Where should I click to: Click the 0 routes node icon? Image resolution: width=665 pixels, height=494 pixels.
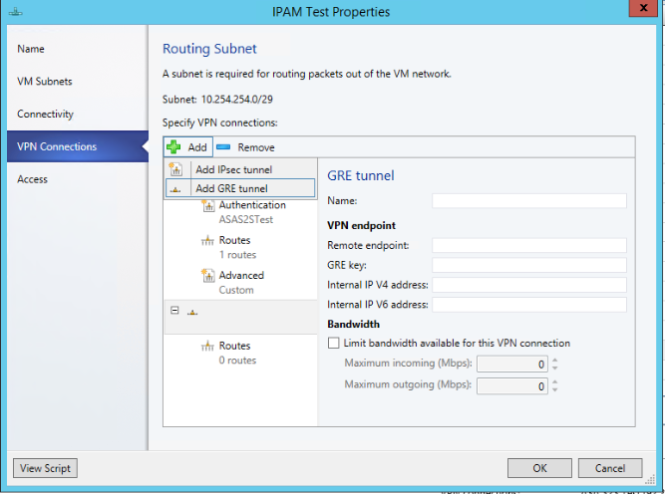(208, 347)
